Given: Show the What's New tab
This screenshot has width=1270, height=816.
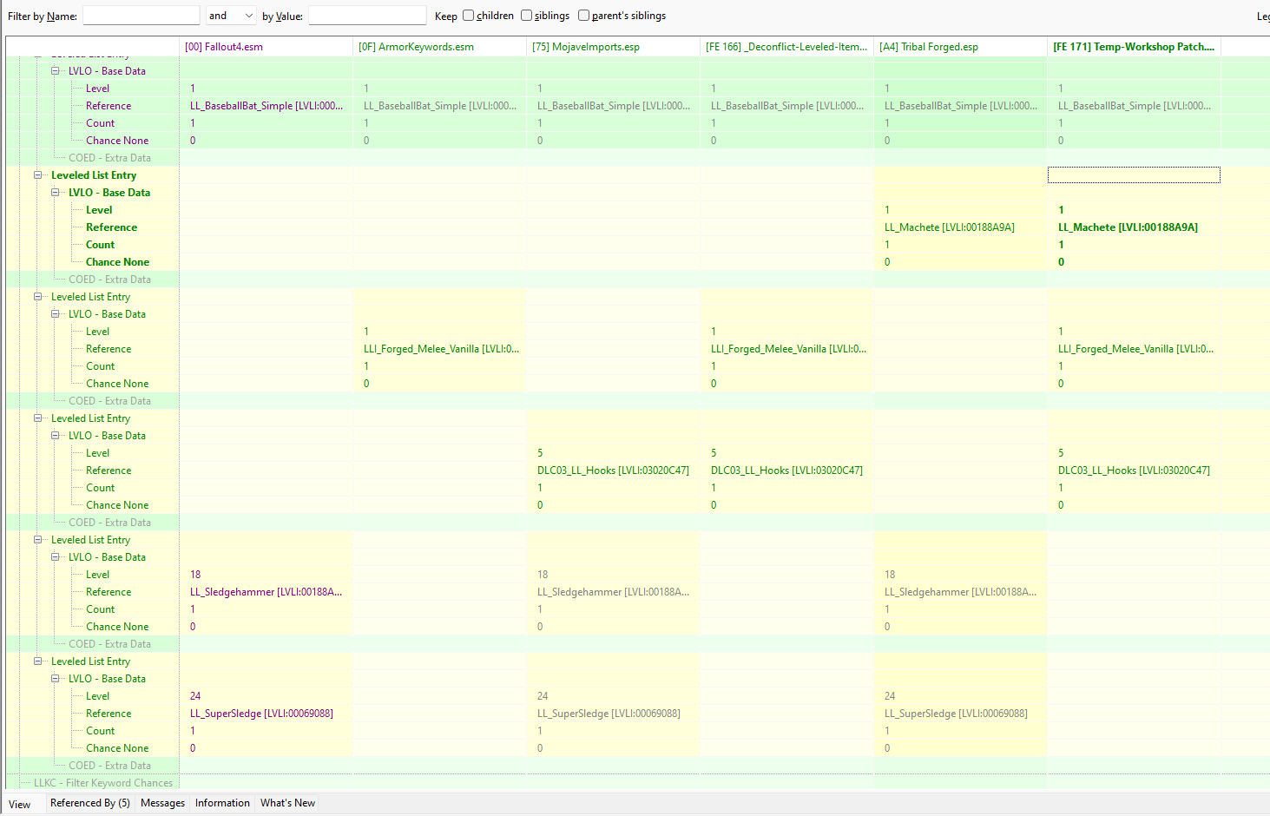Looking at the screenshot, I should click(x=287, y=803).
